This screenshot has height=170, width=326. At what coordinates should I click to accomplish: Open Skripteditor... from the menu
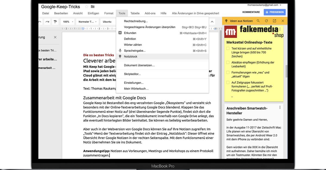click(x=162, y=74)
